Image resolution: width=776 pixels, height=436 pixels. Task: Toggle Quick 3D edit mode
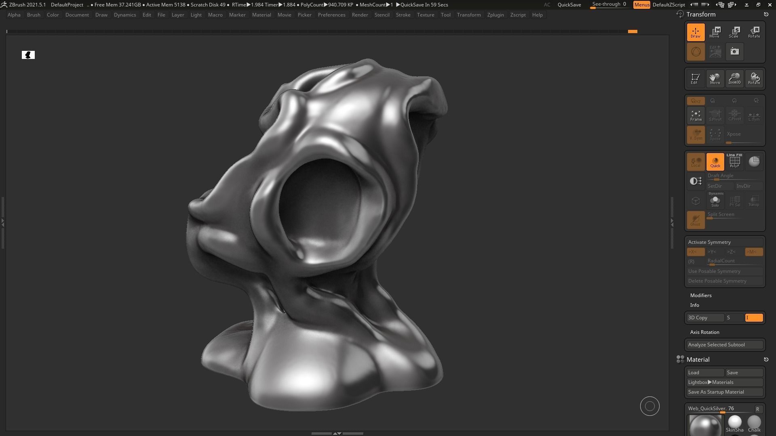[715, 162]
